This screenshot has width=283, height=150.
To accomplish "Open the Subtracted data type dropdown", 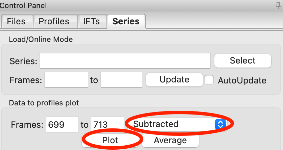I will pos(172,124).
